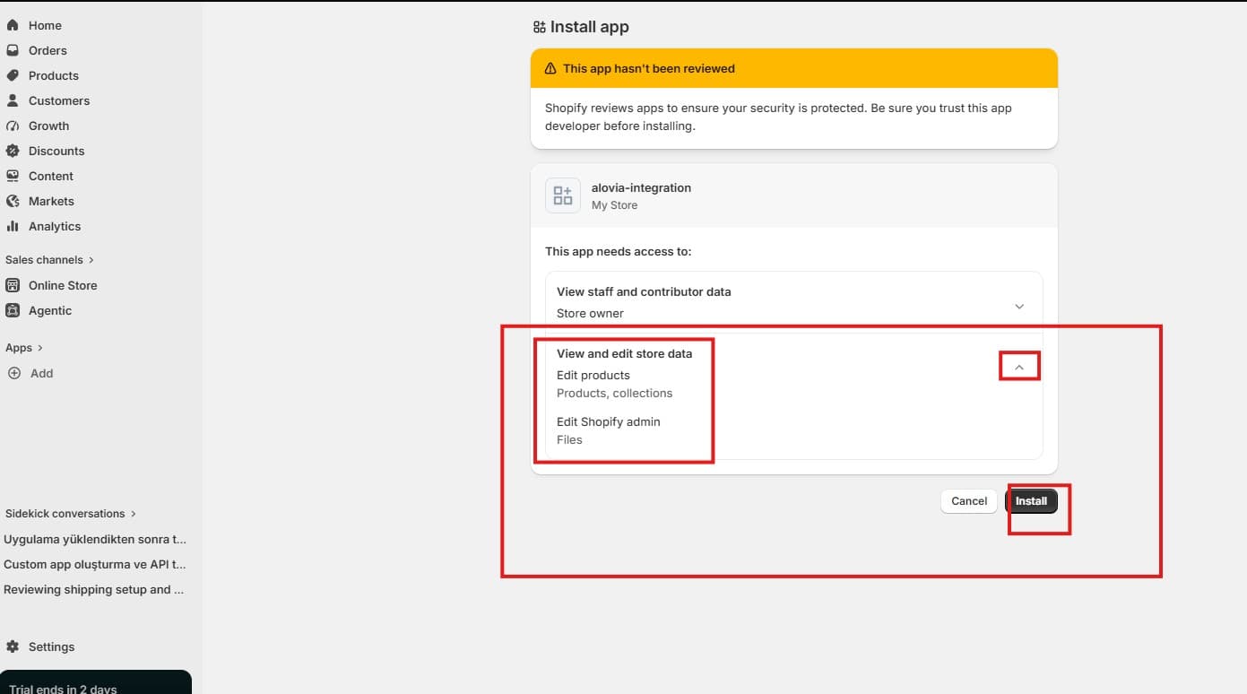Click the Discounts badge icon
Image resolution: width=1247 pixels, height=694 pixels.
pos(13,151)
